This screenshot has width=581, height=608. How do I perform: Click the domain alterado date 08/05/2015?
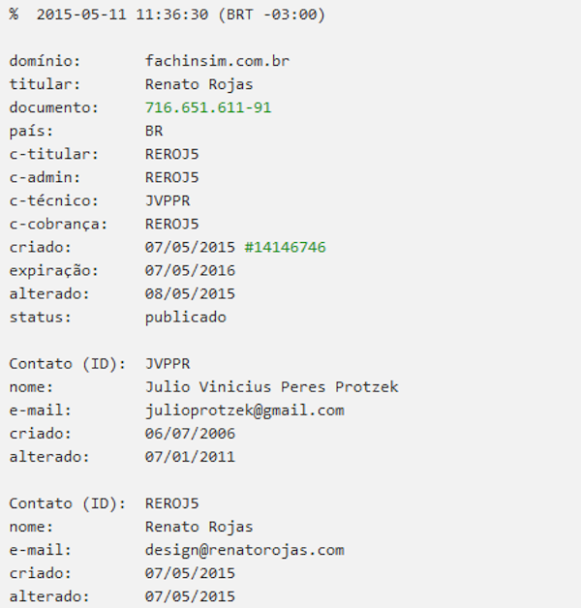coord(190,293)
